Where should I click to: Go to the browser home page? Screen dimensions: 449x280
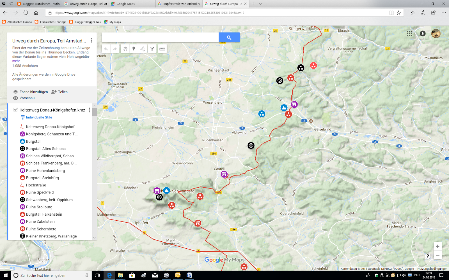click(36, 13)
